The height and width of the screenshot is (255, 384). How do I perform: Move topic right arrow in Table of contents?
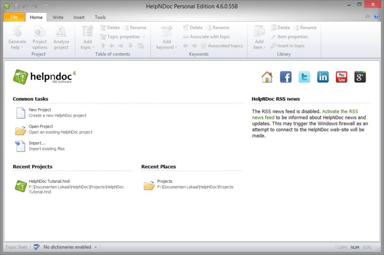point(121,46)
